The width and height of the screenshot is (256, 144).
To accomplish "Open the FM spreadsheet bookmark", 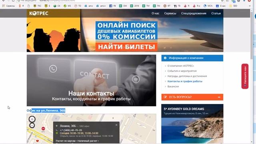I will 156,6.
